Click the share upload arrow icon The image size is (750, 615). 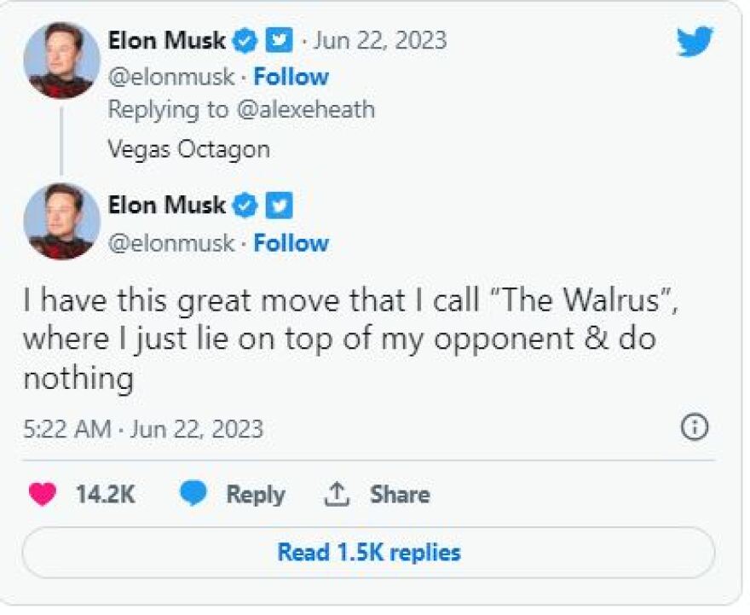pyautogui.click(x=338, y=494)
